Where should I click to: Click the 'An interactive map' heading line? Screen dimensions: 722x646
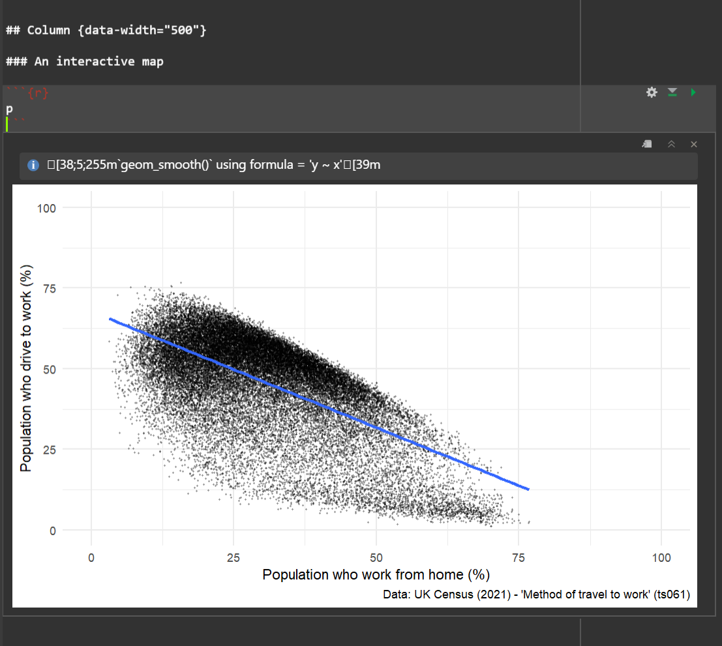[x=85, y=61]
